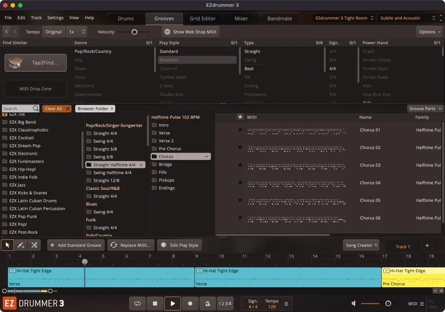Open the Pre Chorus folder
445x312 pixels.
click(170, 148)
